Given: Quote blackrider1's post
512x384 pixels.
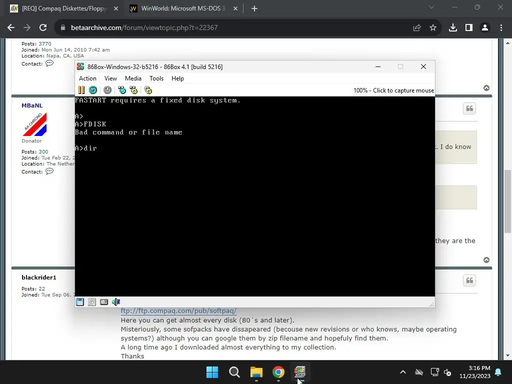Looking at the screenshot, I should pyautogui.click(x=469, y=280).
